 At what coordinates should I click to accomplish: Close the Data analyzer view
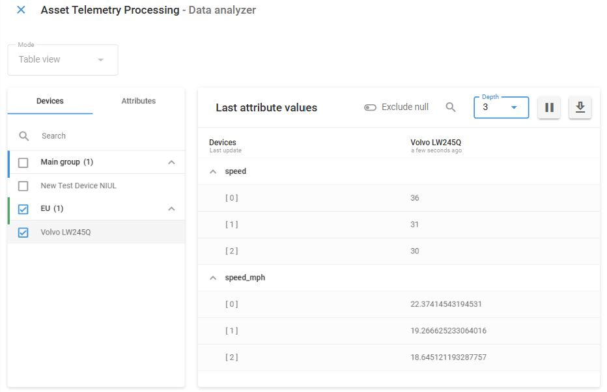tap(20, 10)
